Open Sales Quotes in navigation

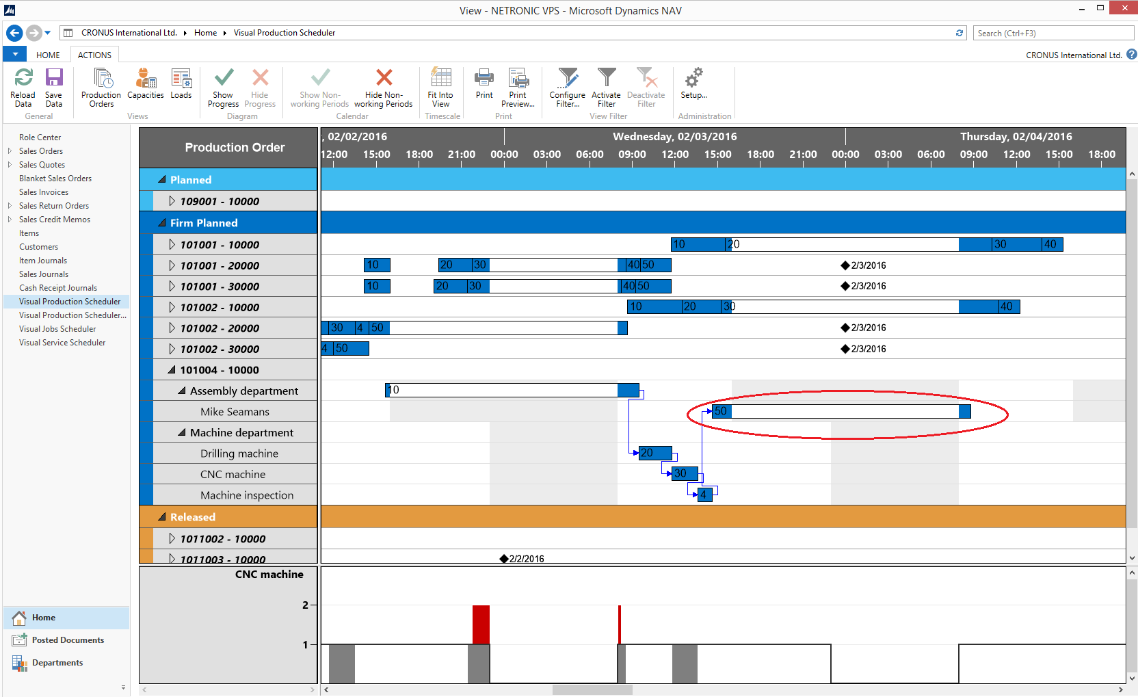pyautogui.click(x=42, y=165)
